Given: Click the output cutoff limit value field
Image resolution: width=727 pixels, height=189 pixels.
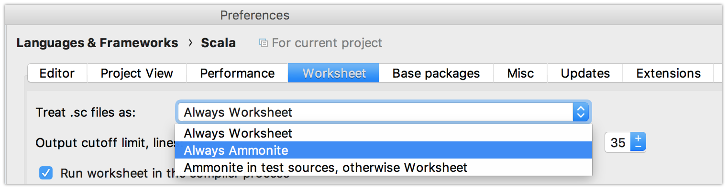Looking at the screenshot, I should coord(618,143).
